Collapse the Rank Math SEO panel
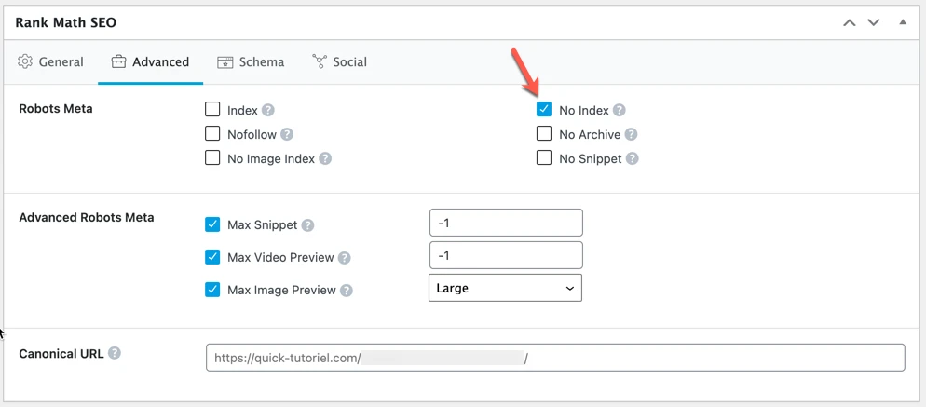The width and height of the screenshot is (926, 407). 903,23
